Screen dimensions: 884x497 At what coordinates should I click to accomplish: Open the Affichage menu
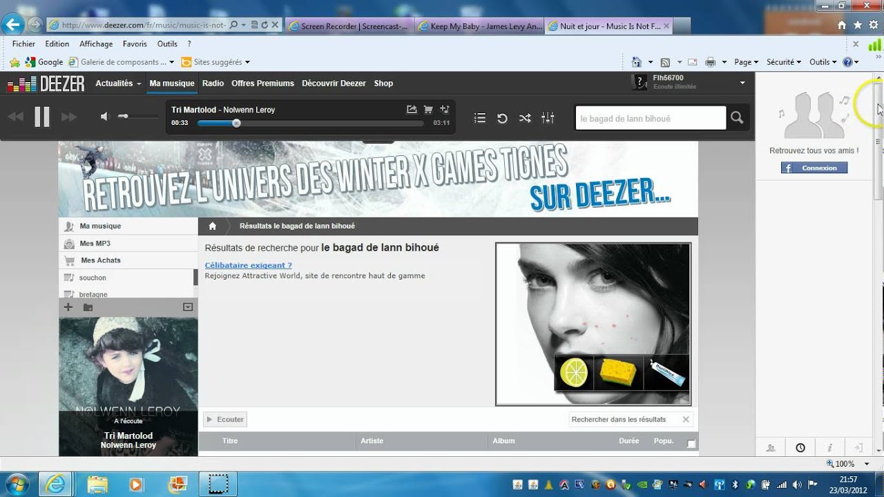[96, 43]
